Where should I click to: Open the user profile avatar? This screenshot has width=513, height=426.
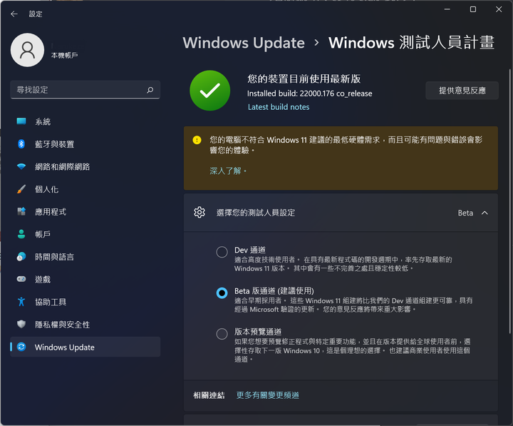click(x=28, y=50)
